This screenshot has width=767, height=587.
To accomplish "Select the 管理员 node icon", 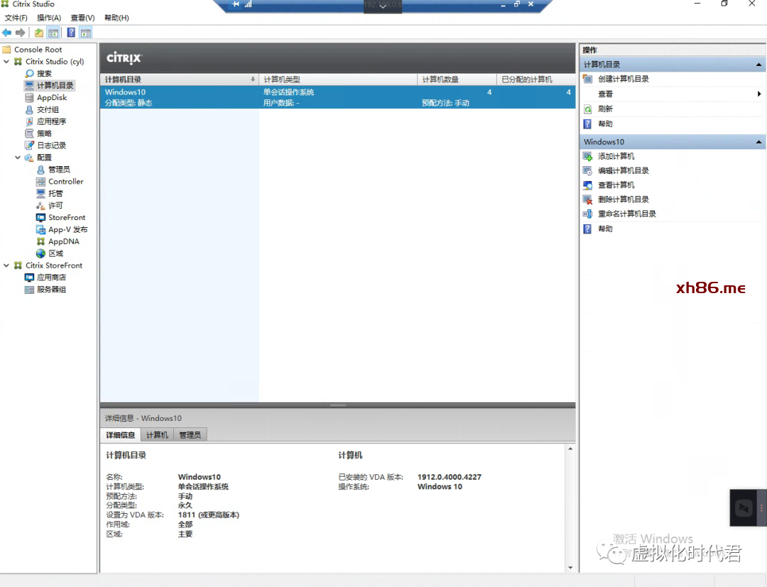I will point(40,169).
